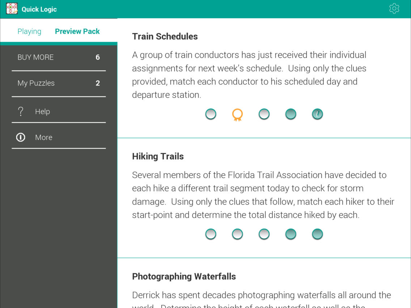The width and height of the screenshot is (411, 308).
Task: Open third Train Schedules puzzle circle
Action: (264, 114)
